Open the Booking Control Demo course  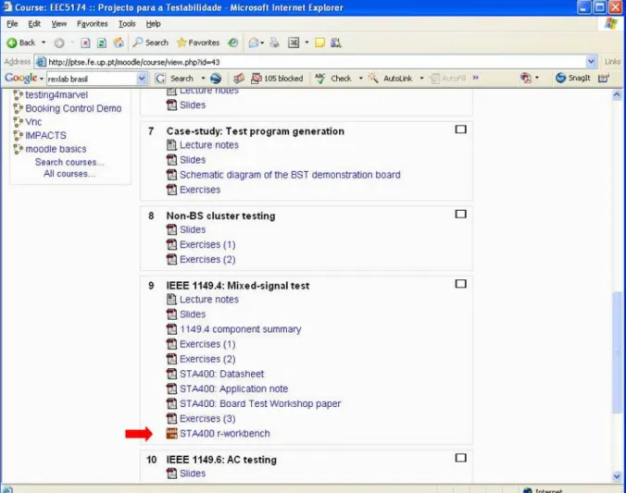coord(73,108)
